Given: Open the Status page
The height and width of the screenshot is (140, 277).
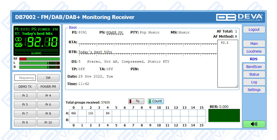Looking at the screenshot, I should (254, 74).
